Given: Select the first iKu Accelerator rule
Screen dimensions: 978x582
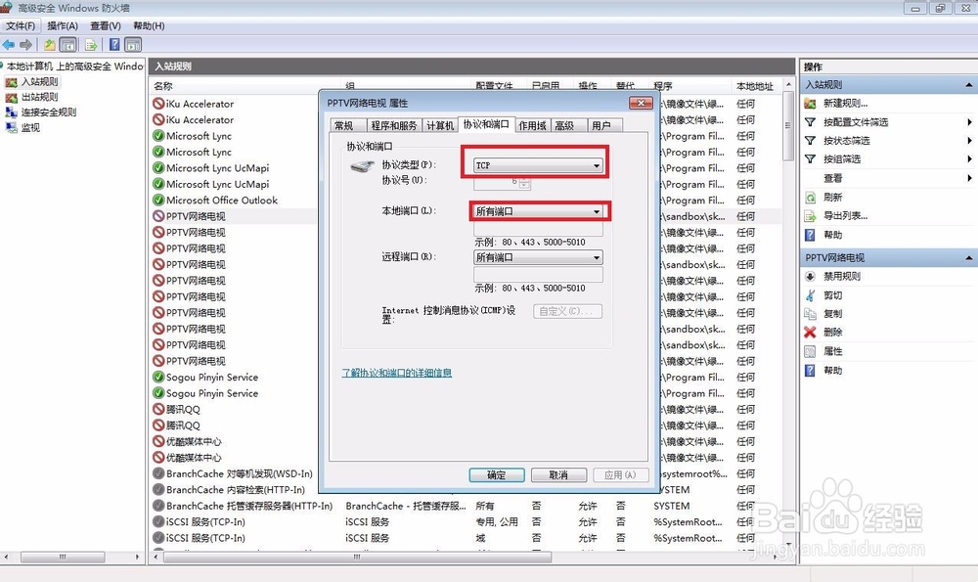Looking at the screenshot, I should pyautogui.click(x=200, y=105).
